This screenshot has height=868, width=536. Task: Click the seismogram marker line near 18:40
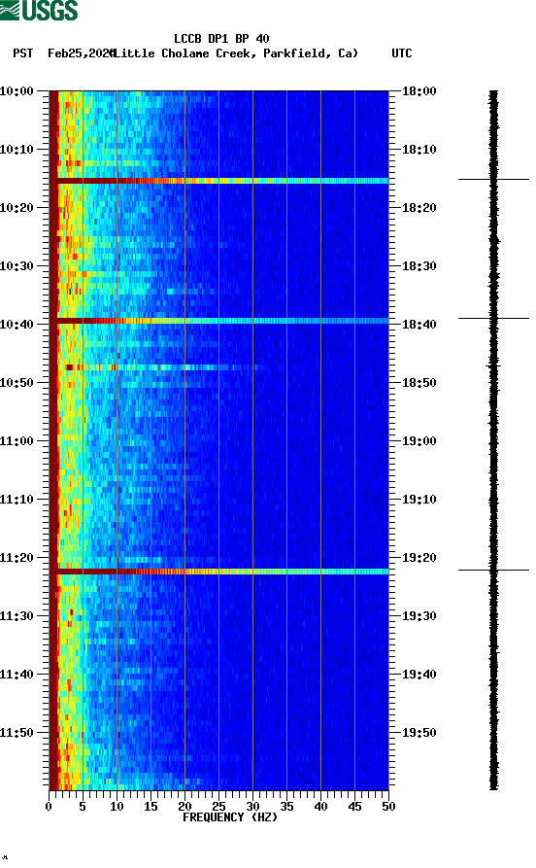click(x=493, y=318)
